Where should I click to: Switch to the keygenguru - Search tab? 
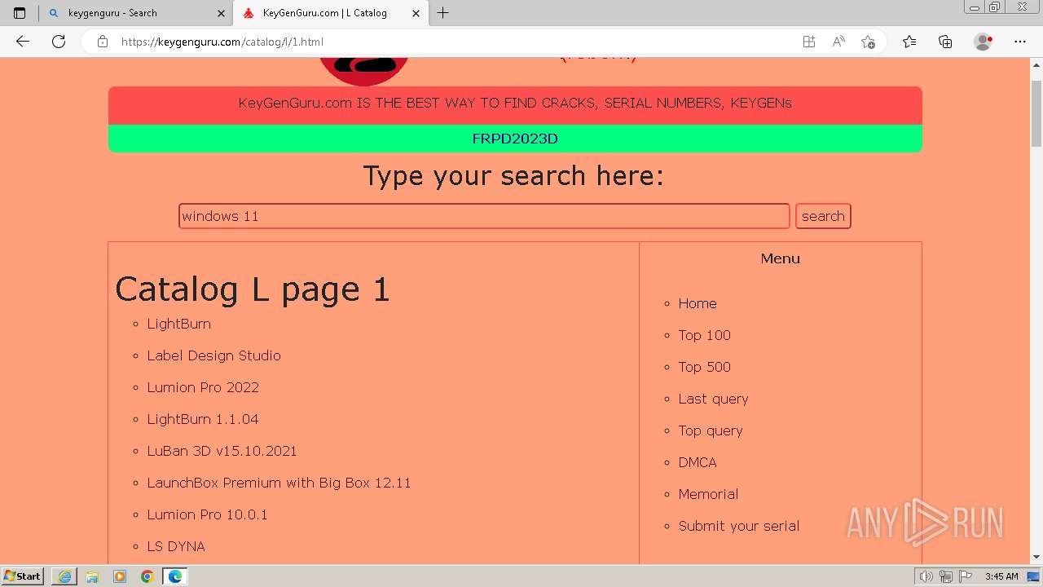(135, 13)
